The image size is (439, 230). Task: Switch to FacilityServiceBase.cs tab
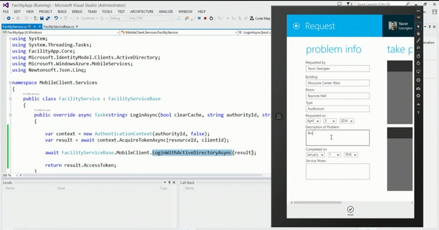click(x=59, y=26)
